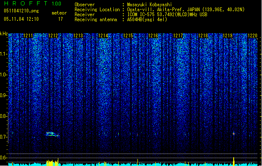The height and width of the screenshot is (166, 262).
Task: Click the 1.1 kHz axis tick
Action: pos(4,54)
